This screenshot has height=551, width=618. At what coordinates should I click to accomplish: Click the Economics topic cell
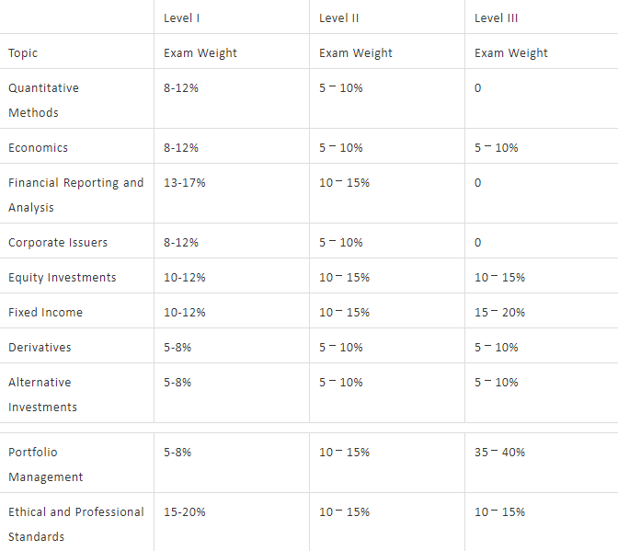pyautogui.click(x=38, y=147)
